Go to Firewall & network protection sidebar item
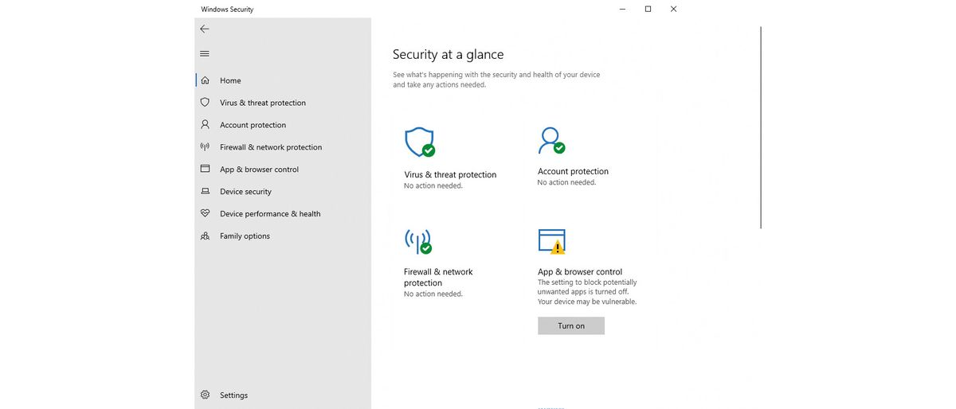 point(283,147)
